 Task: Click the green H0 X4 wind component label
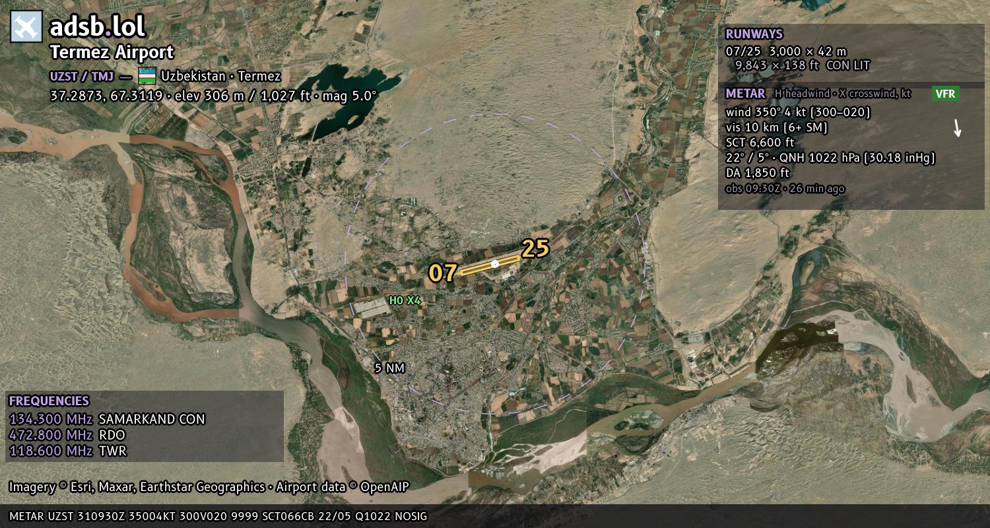(405, 300)
